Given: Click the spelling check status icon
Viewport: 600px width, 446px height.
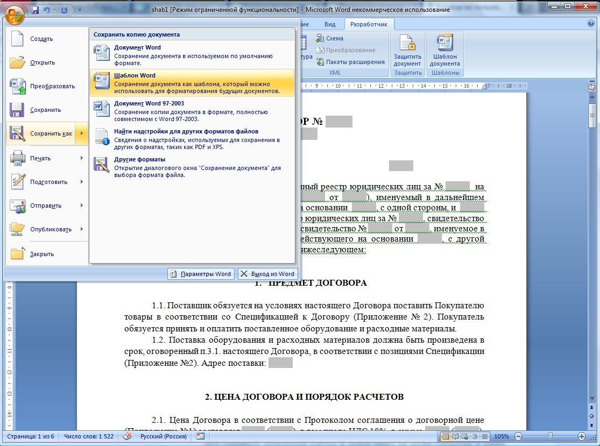Looking at the screenshot, I should [127, 436].
